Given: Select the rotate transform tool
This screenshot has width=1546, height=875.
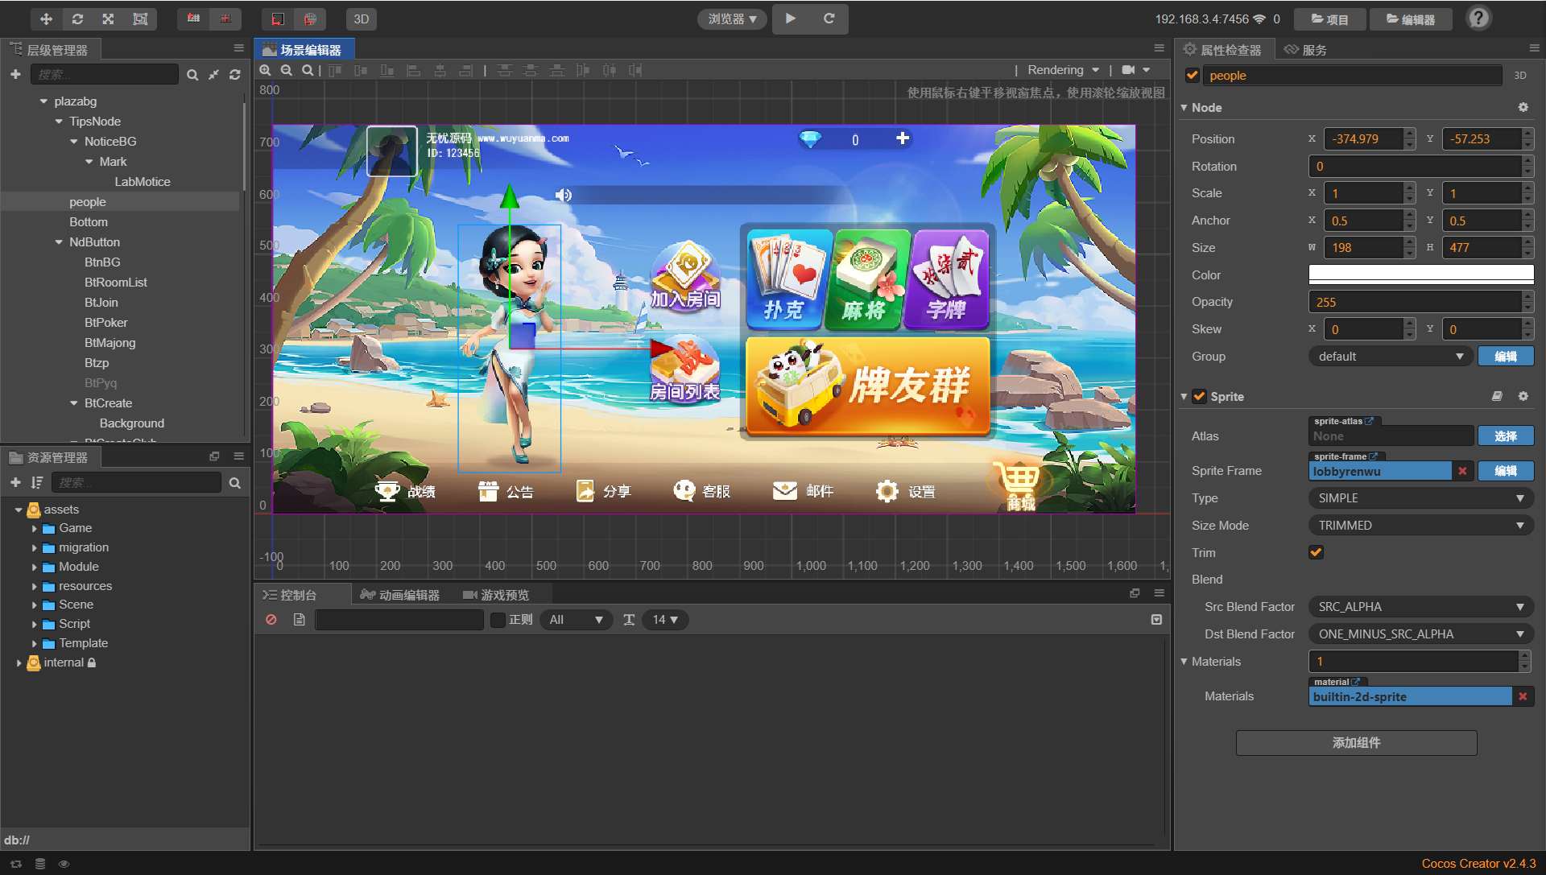Looking at the screenshot, I should tap(77, 19).
